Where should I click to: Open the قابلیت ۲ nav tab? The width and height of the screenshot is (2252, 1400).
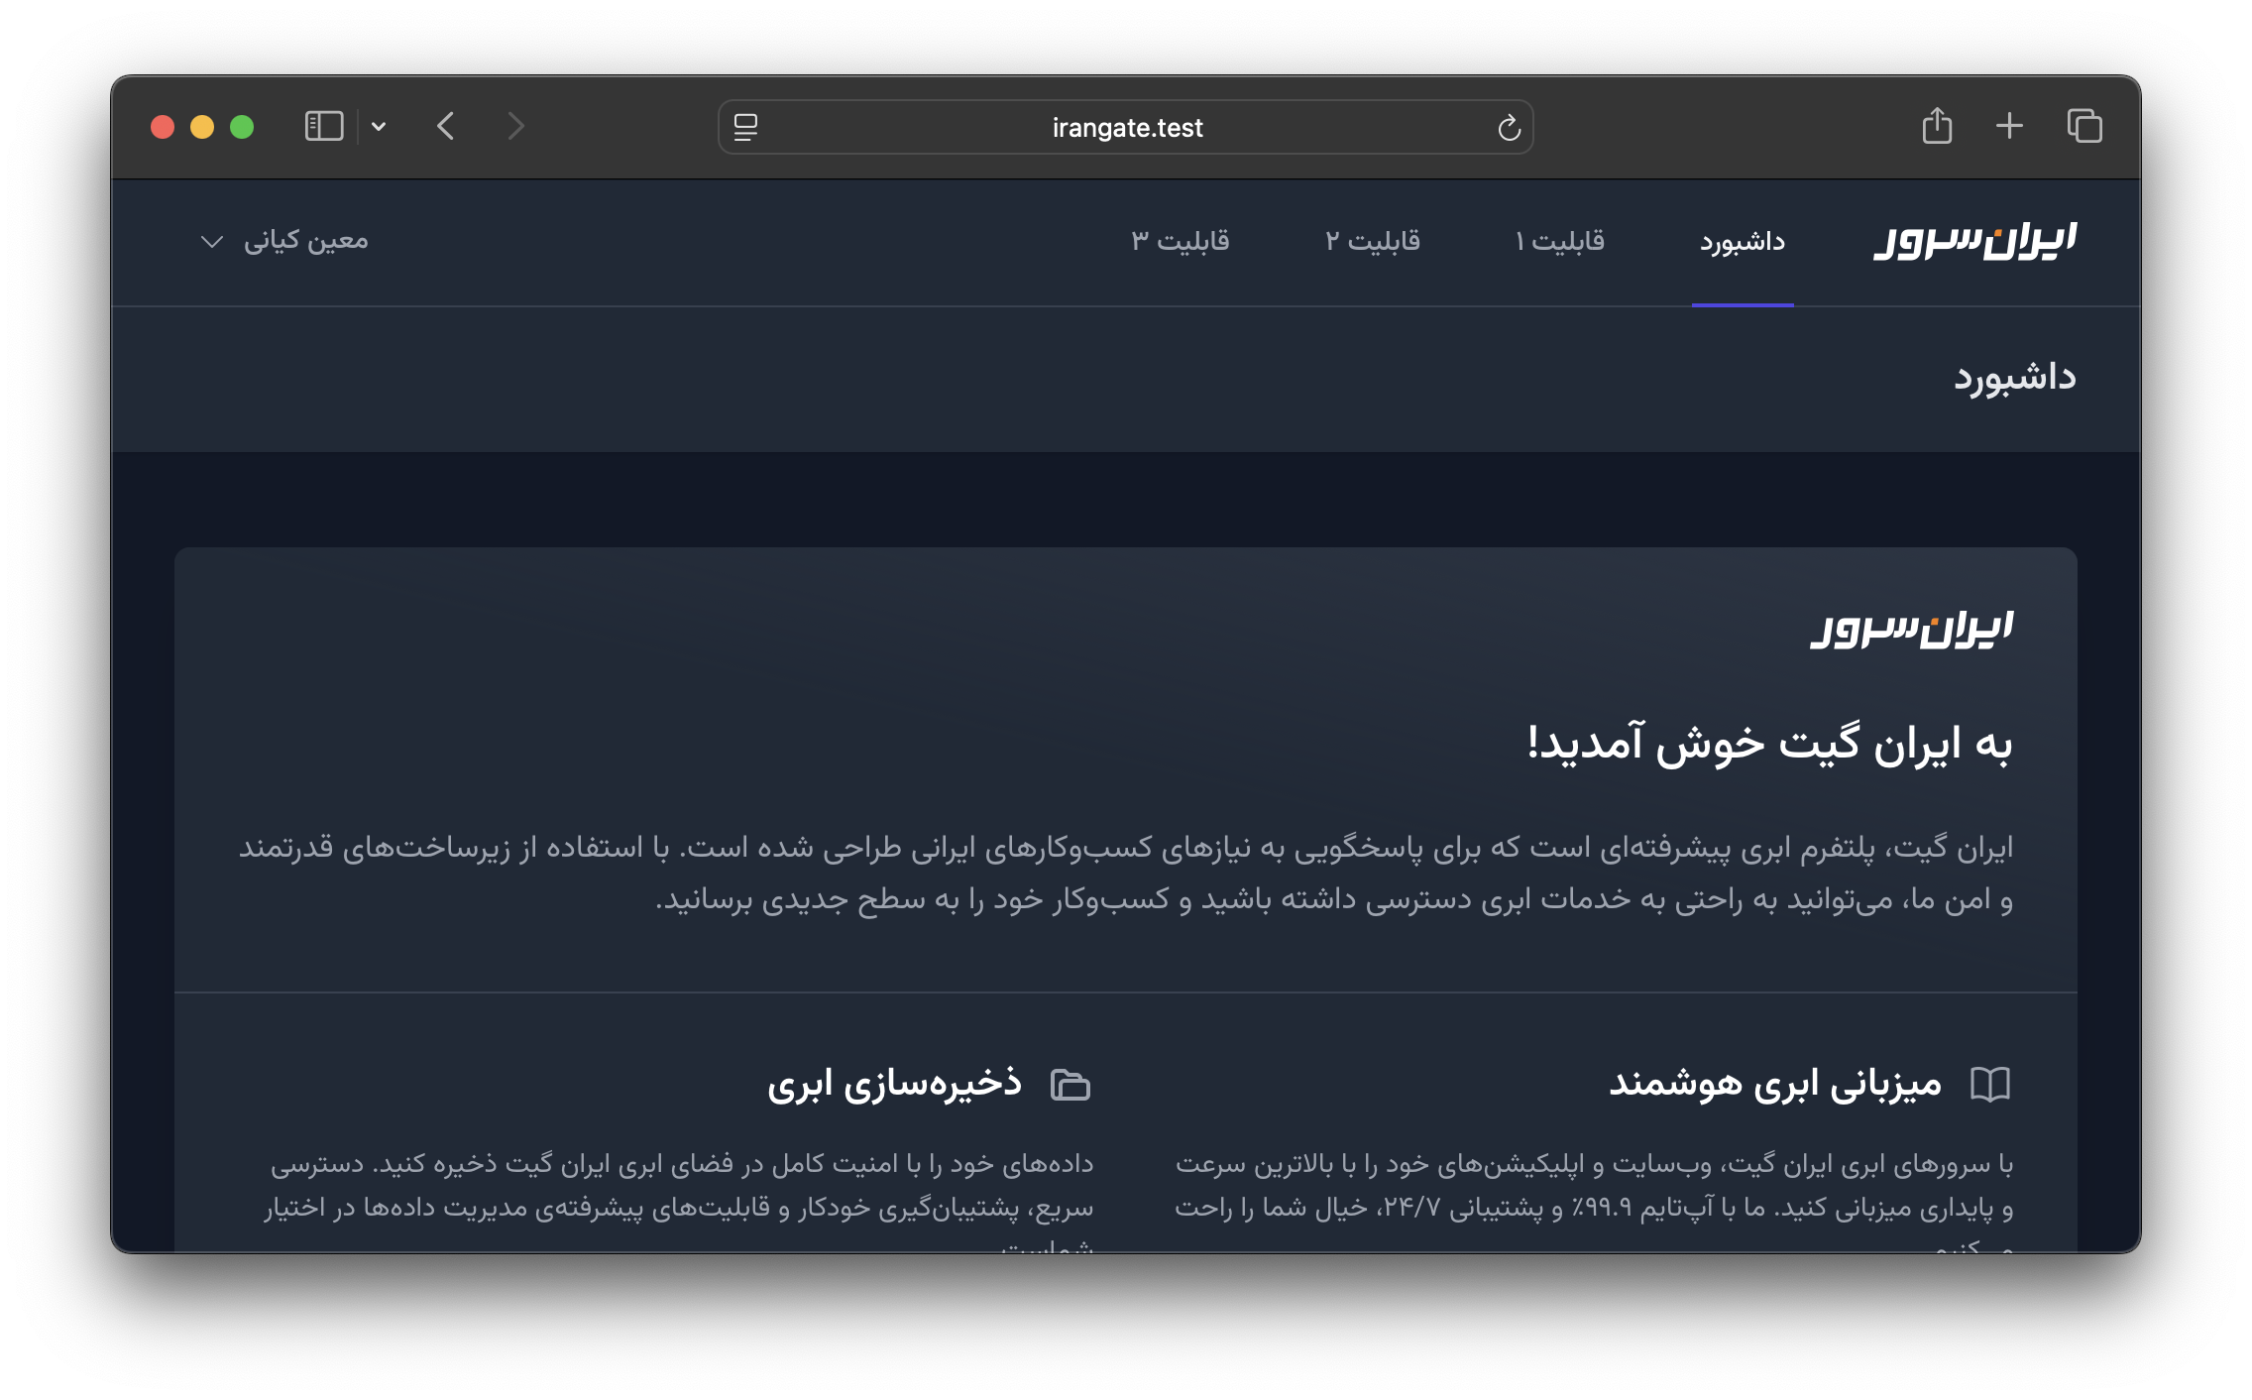[1373, 242]
